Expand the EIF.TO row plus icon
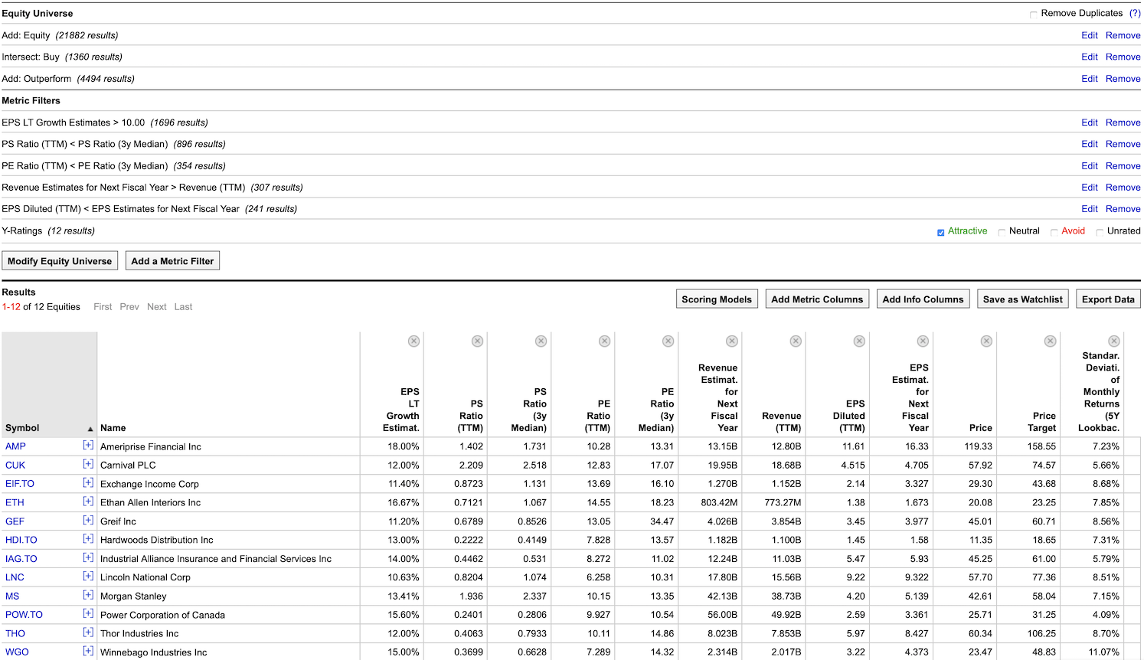Viewport: 1144px width, 660px height. pyautogui.click(x=88, y=483)
